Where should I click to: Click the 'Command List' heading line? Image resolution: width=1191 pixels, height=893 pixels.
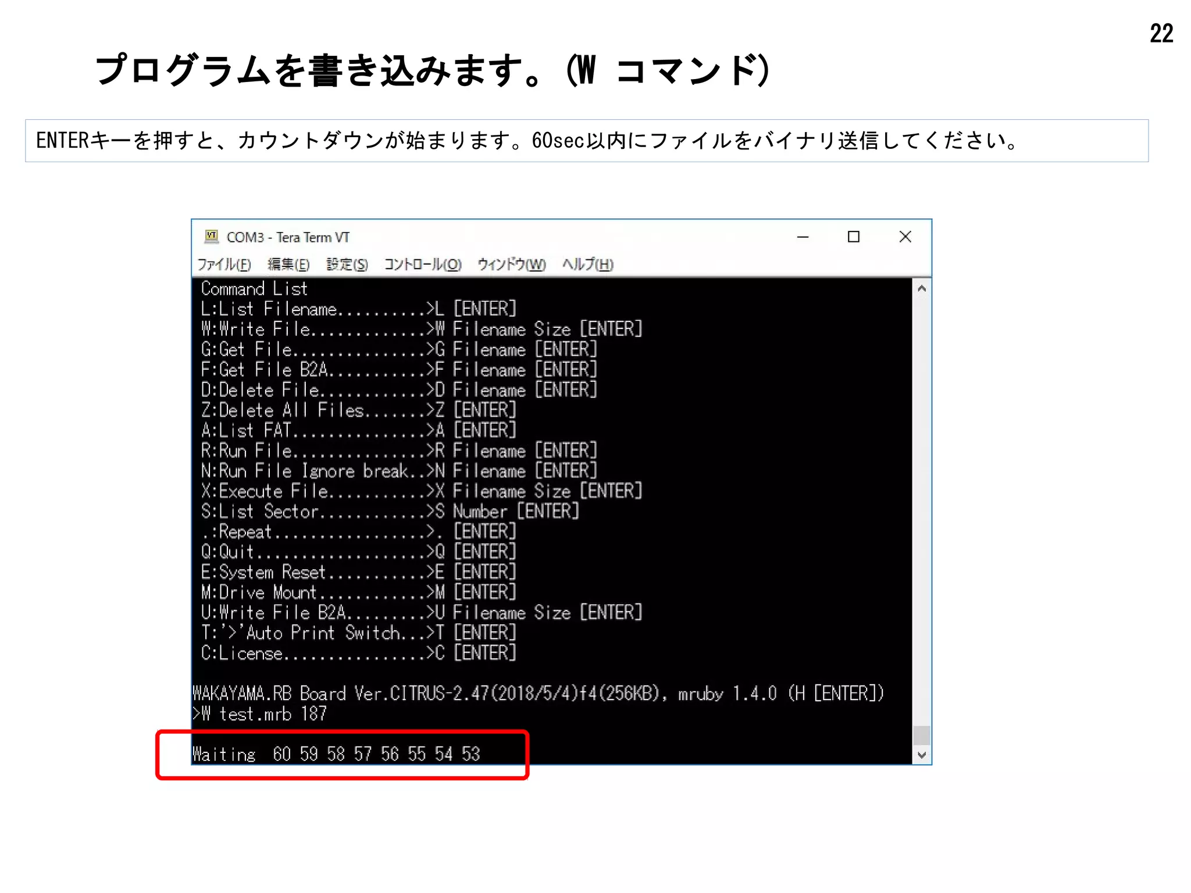254,288
